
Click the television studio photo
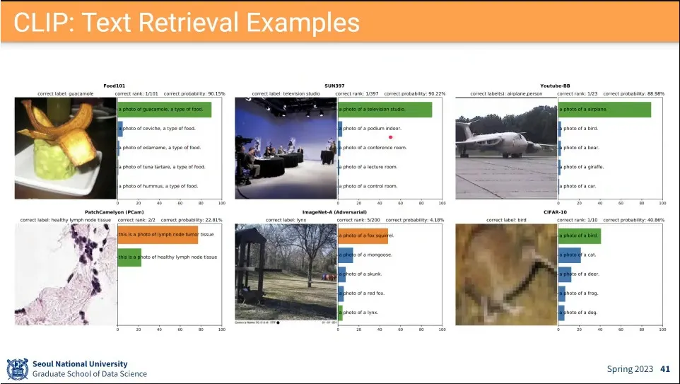286,148
